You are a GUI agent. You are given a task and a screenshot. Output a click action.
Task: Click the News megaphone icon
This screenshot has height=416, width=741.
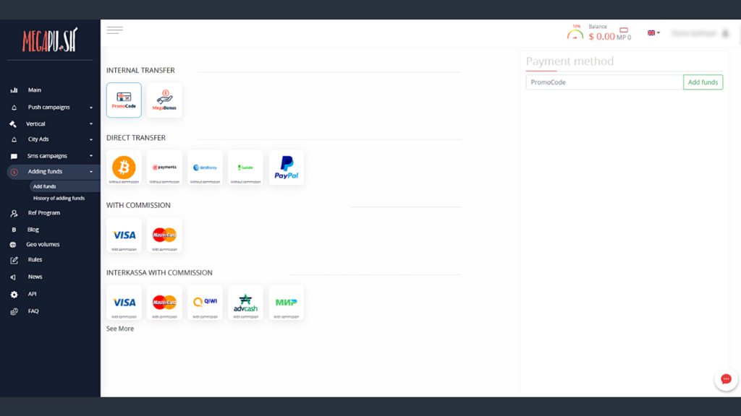[x=13, y=277]
